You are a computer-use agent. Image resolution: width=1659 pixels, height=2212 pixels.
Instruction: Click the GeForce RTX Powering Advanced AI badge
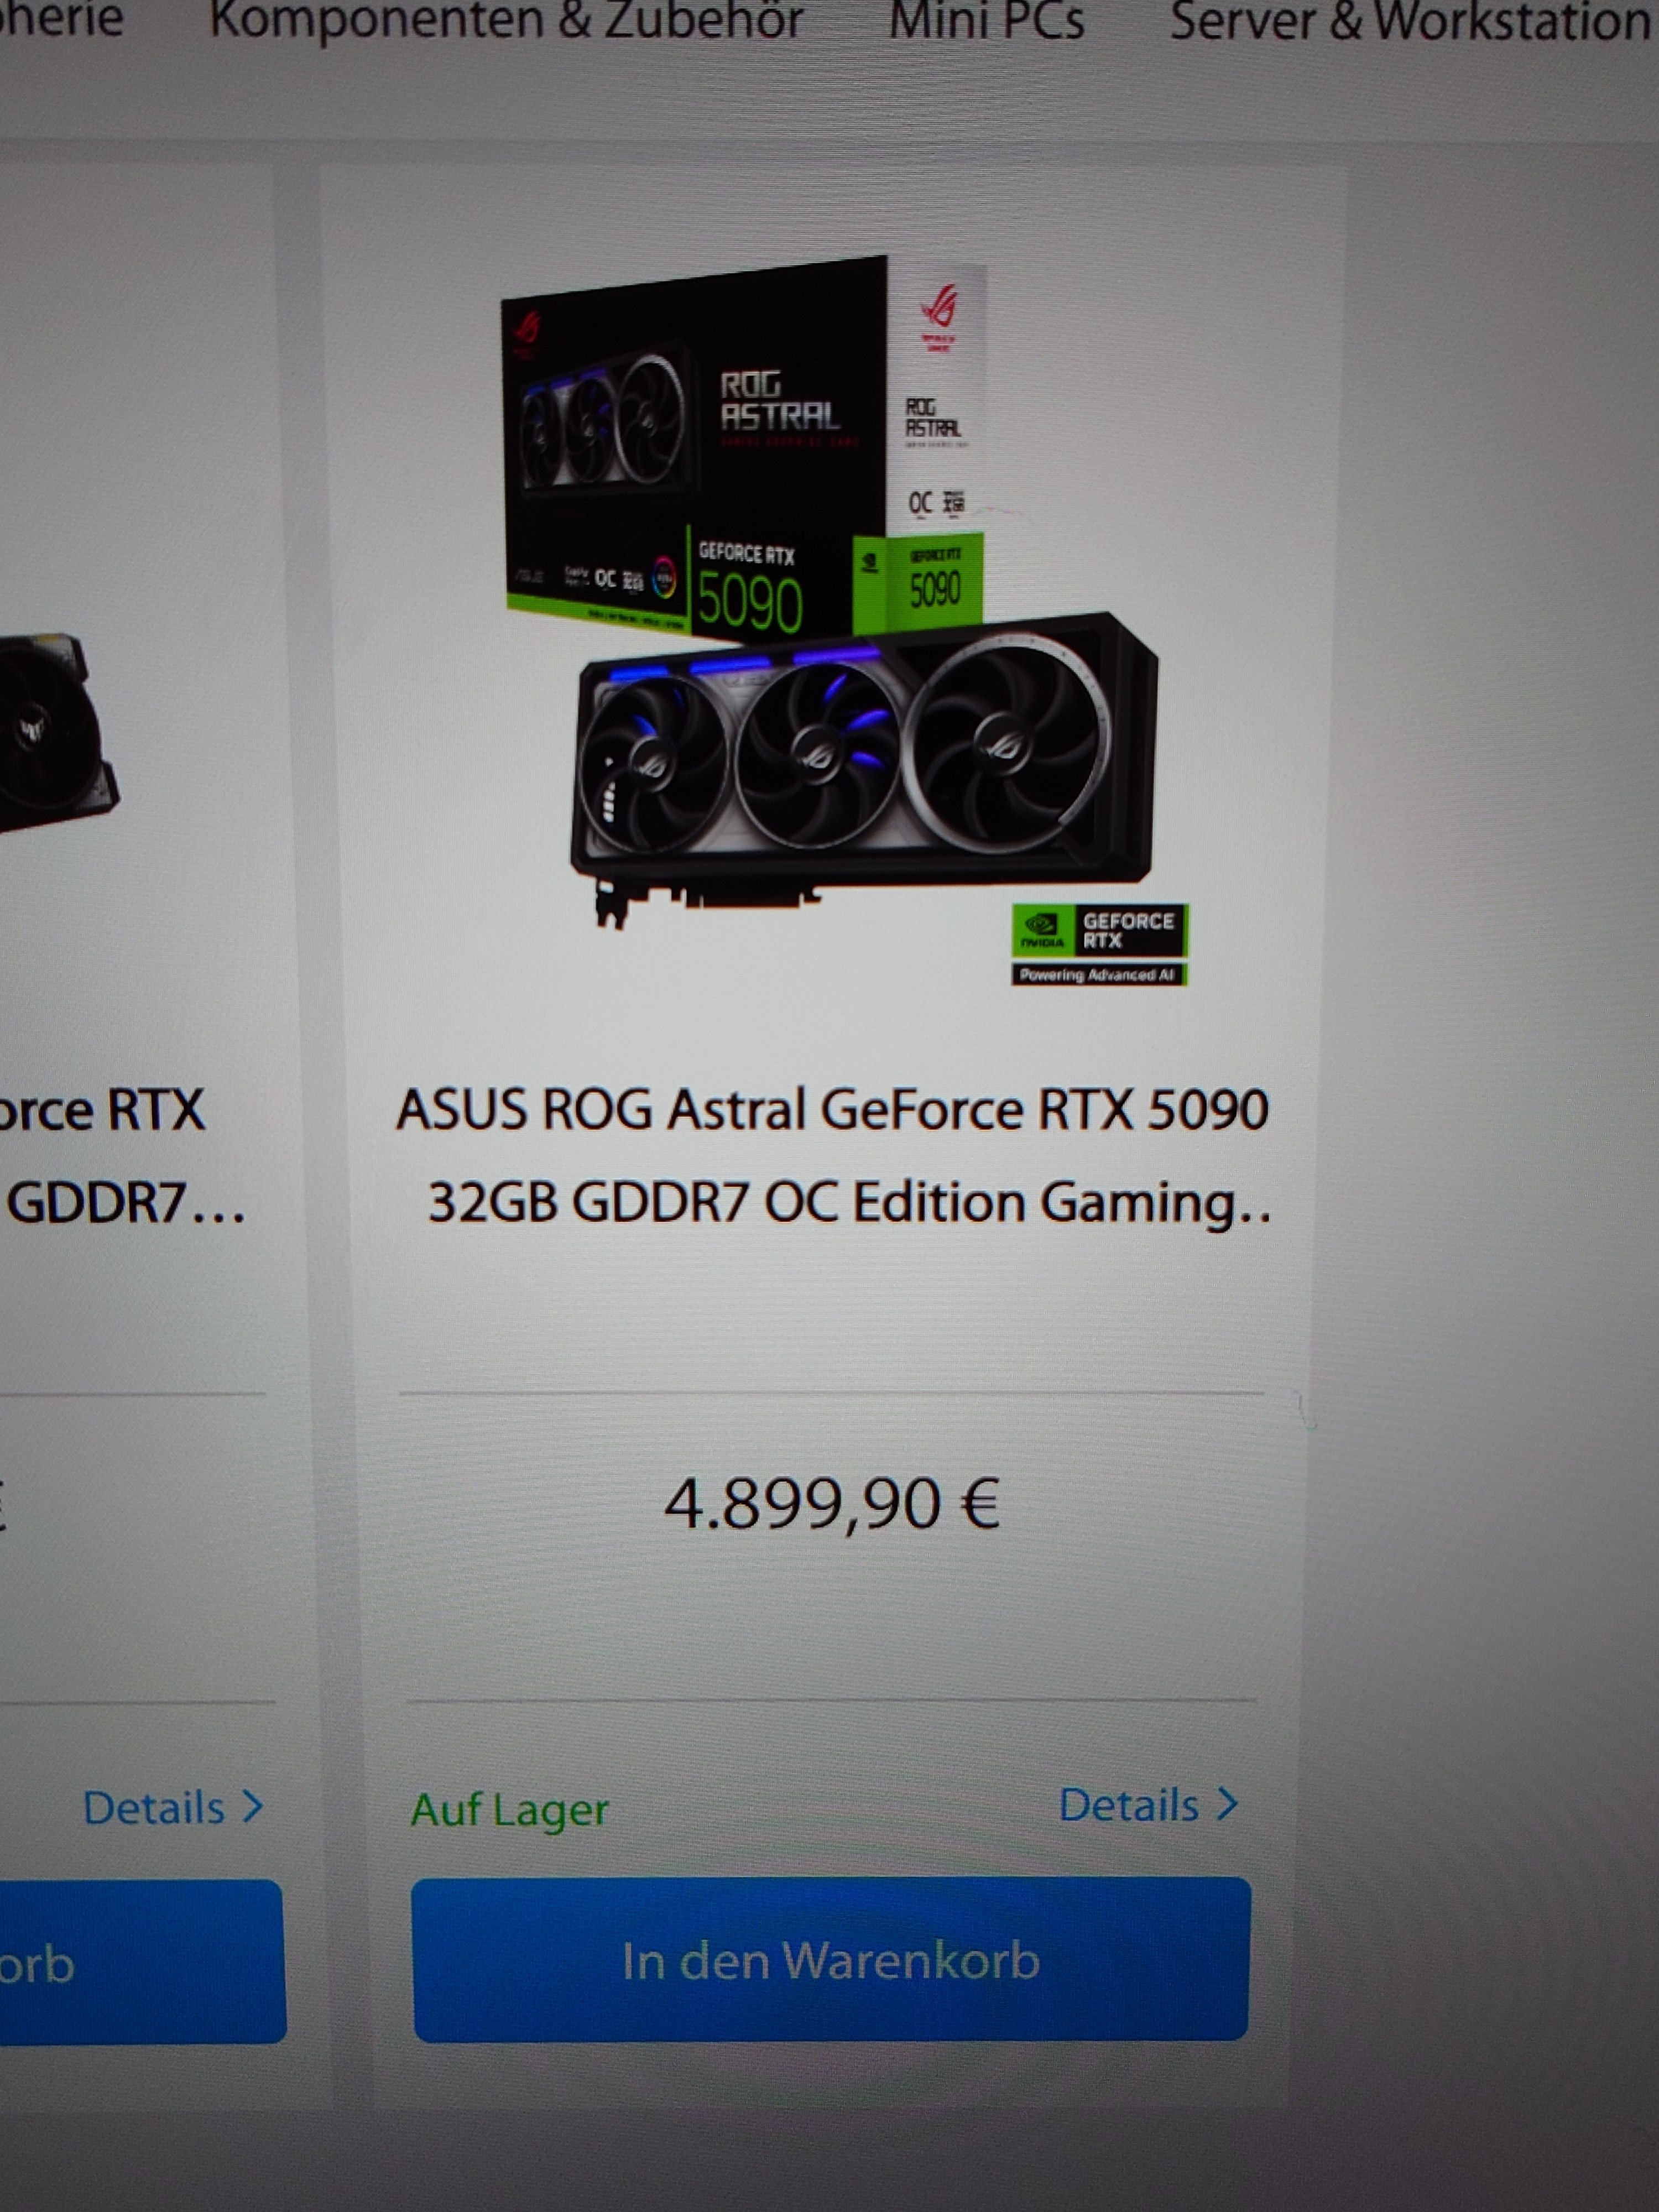[x=1100, y=944]
